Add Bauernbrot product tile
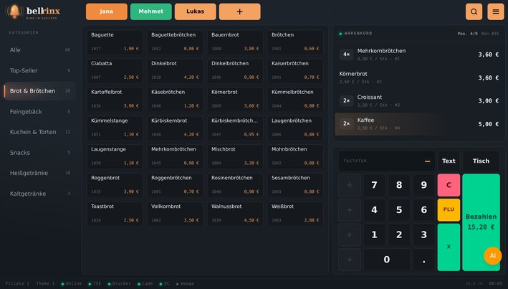 tap(236, 42)
